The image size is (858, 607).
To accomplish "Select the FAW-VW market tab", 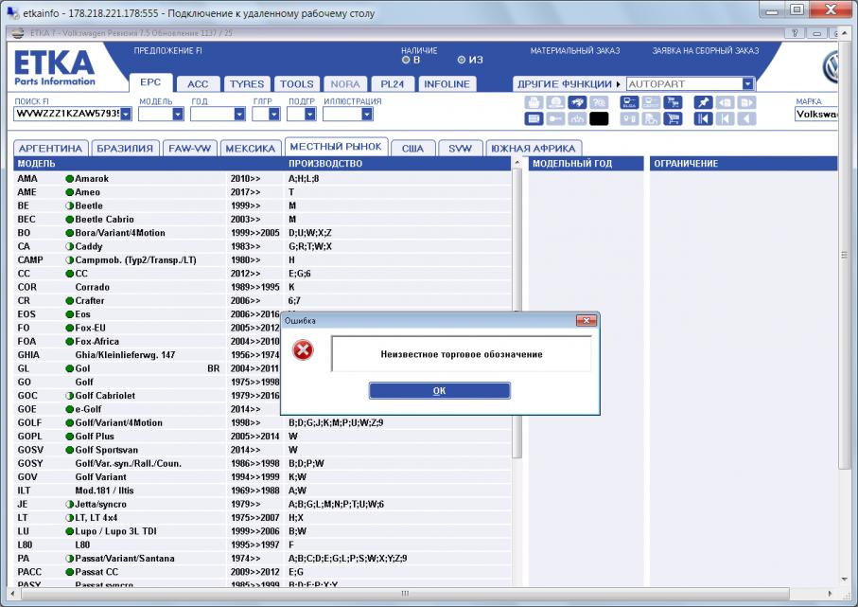I will click(190, 149).
